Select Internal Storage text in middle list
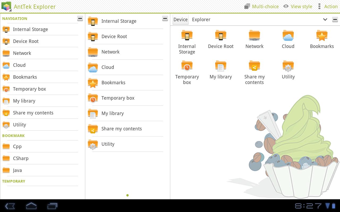This screenshot has width=340, height=212. click(119, 21)
